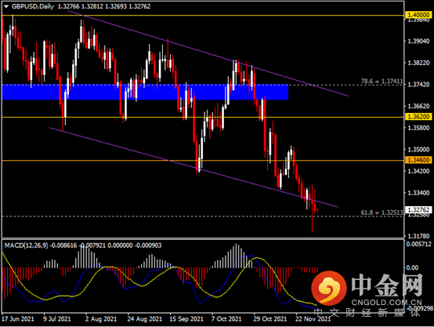
Task: Click the MACD(12,26,9) indicator label
Action: tap(26, 245)
